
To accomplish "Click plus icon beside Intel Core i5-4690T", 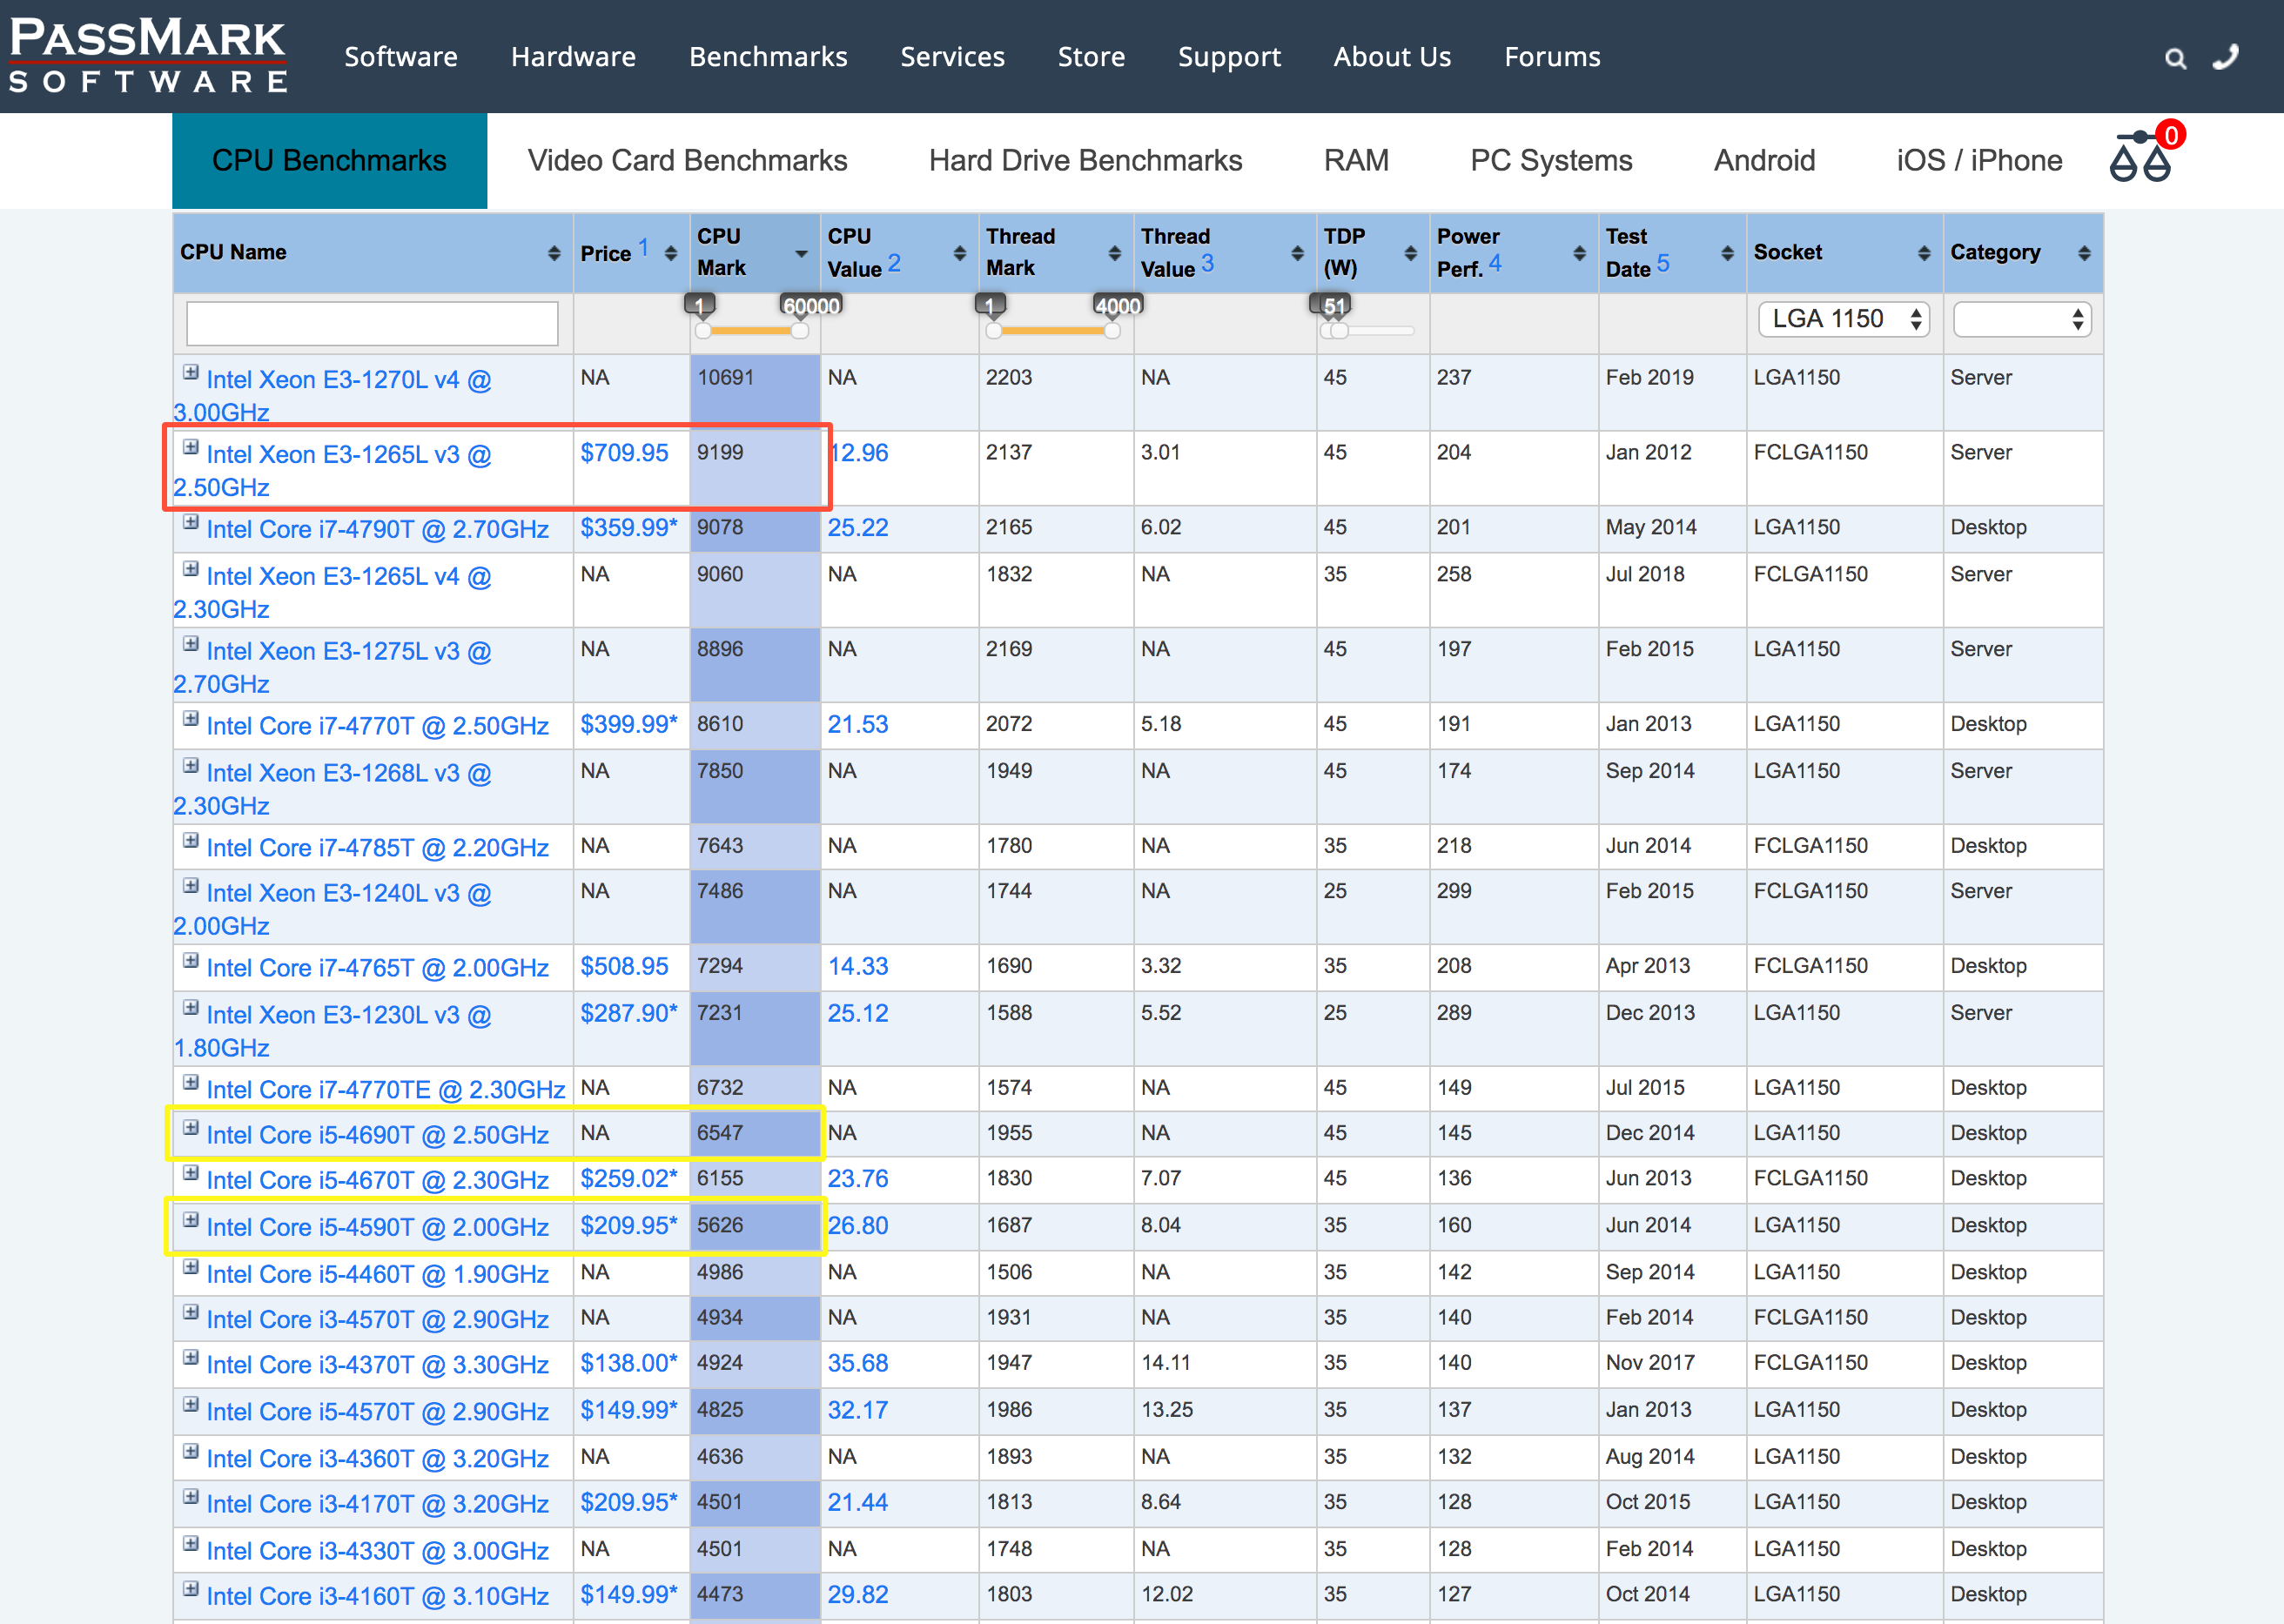I will pos(191,1128).
